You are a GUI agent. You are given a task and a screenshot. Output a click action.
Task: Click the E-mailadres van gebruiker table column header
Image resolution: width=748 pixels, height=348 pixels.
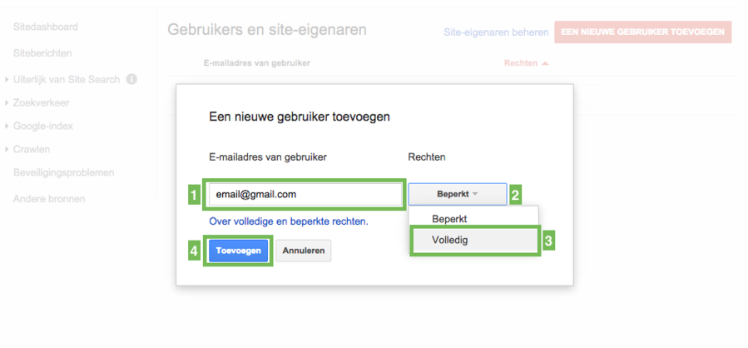point(256,63)
